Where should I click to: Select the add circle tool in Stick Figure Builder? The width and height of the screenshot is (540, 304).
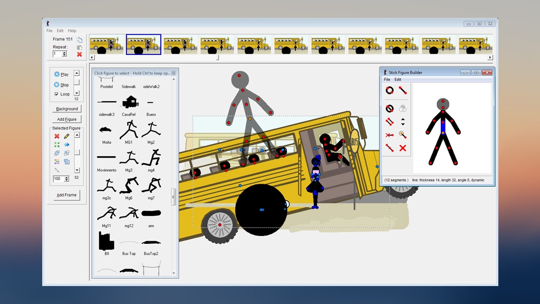[x=390, y=90]
